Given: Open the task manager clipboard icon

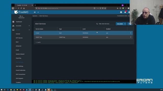Looking at the screenshot, I should point(121,12).
